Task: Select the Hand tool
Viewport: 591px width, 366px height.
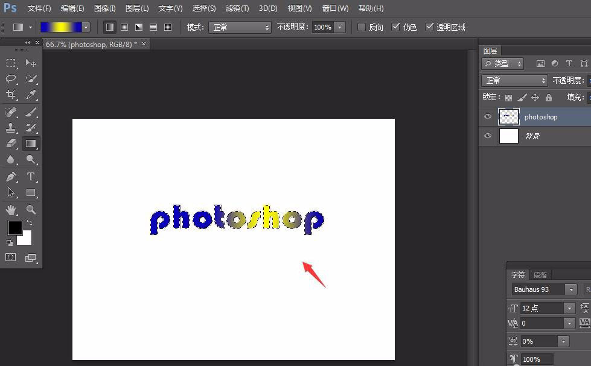Action: click(x=11, y=209)
